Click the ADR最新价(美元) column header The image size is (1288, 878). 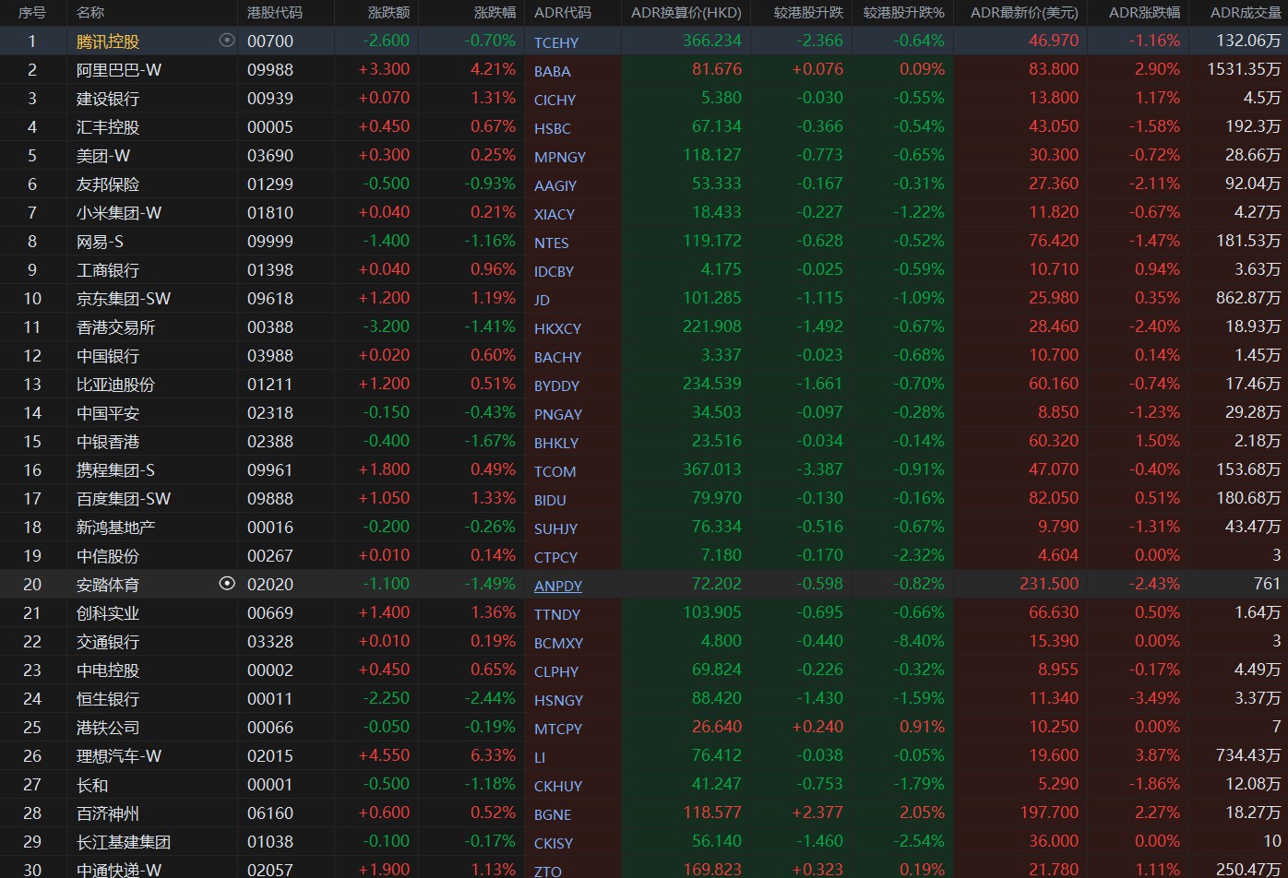click(x=1024, y=13)
